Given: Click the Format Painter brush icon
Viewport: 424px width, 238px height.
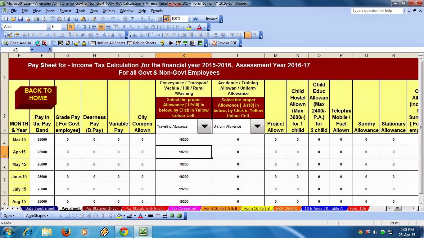Looking at the screenshot, I should 94,19.
